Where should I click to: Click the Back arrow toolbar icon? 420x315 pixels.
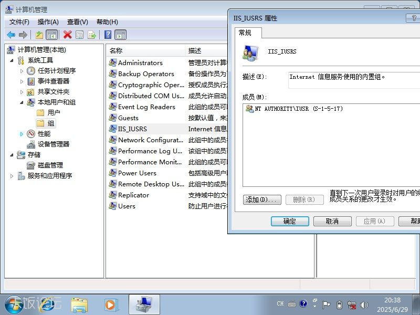[x=10, y=35]
